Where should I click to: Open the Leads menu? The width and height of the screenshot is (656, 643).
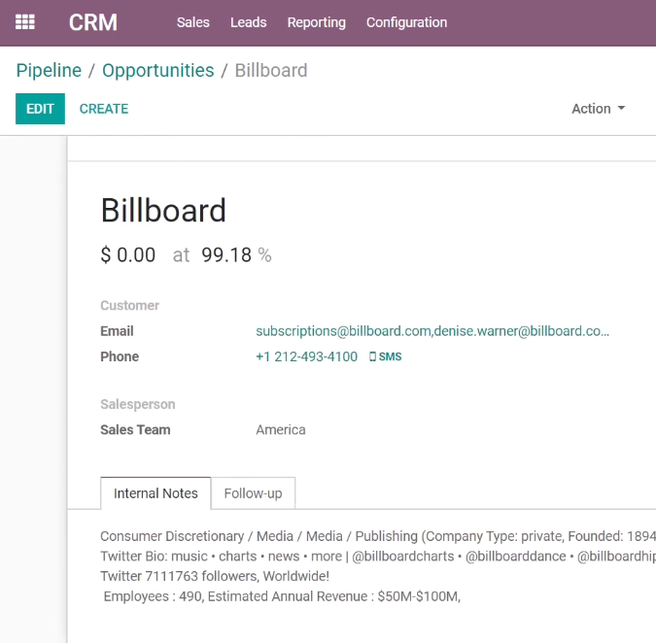tap(249, 22)
